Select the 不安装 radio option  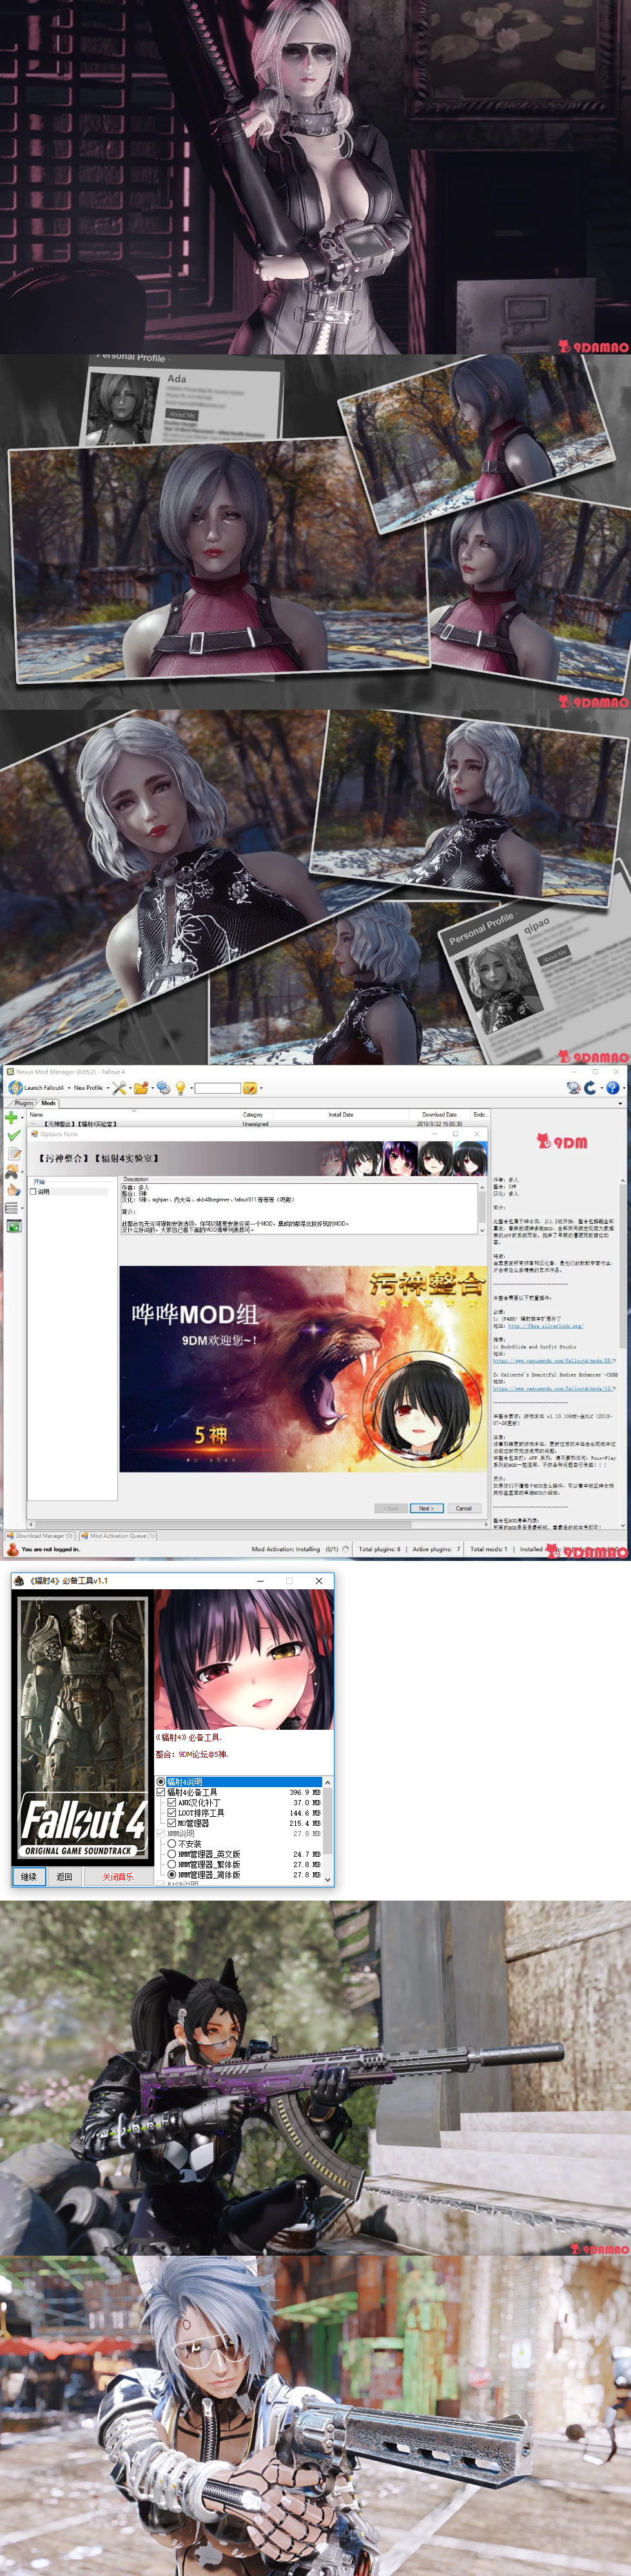point(172,1844)
